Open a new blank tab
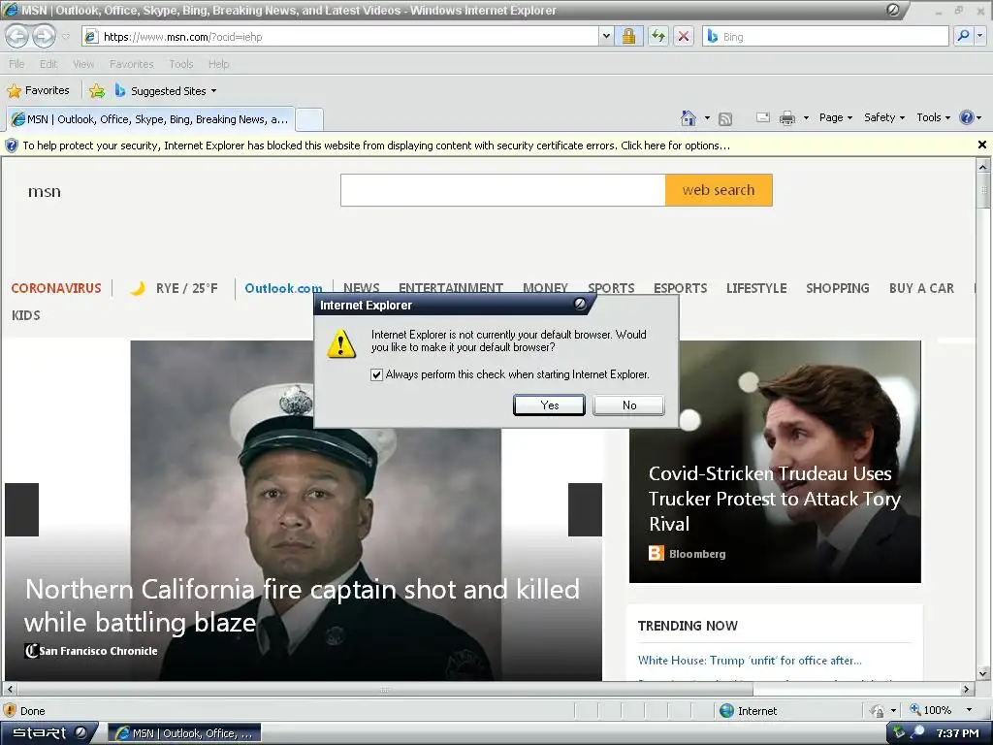993x745 pixels. pos(309,119)
